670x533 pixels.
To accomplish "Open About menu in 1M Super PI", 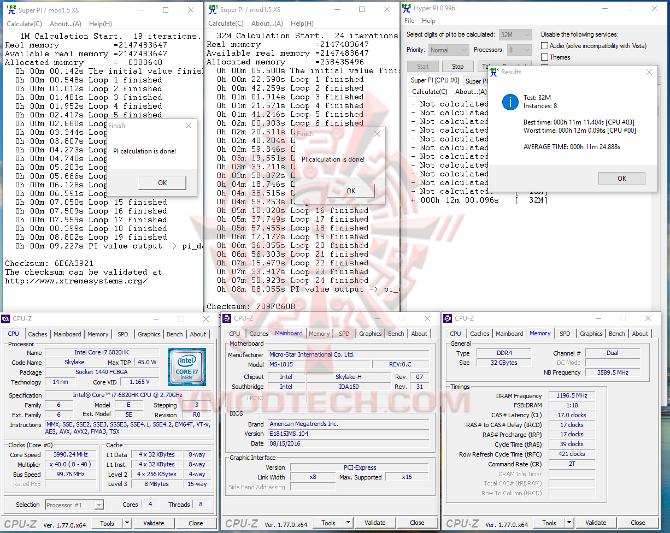I will click(x=66, y=24).
